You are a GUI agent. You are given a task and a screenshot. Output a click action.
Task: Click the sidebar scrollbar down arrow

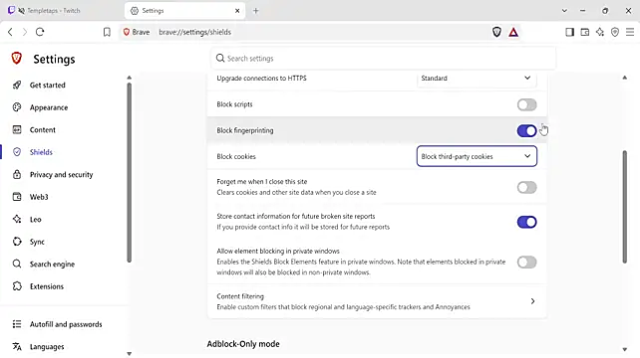pos(129,353)
